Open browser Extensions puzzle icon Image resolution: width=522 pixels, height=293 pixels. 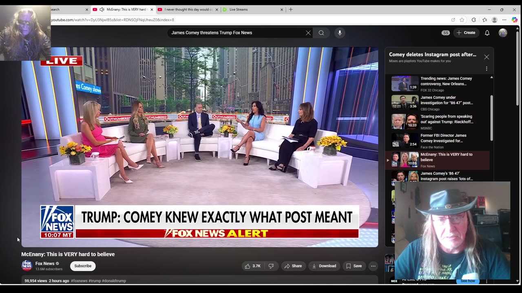[474, 20]
